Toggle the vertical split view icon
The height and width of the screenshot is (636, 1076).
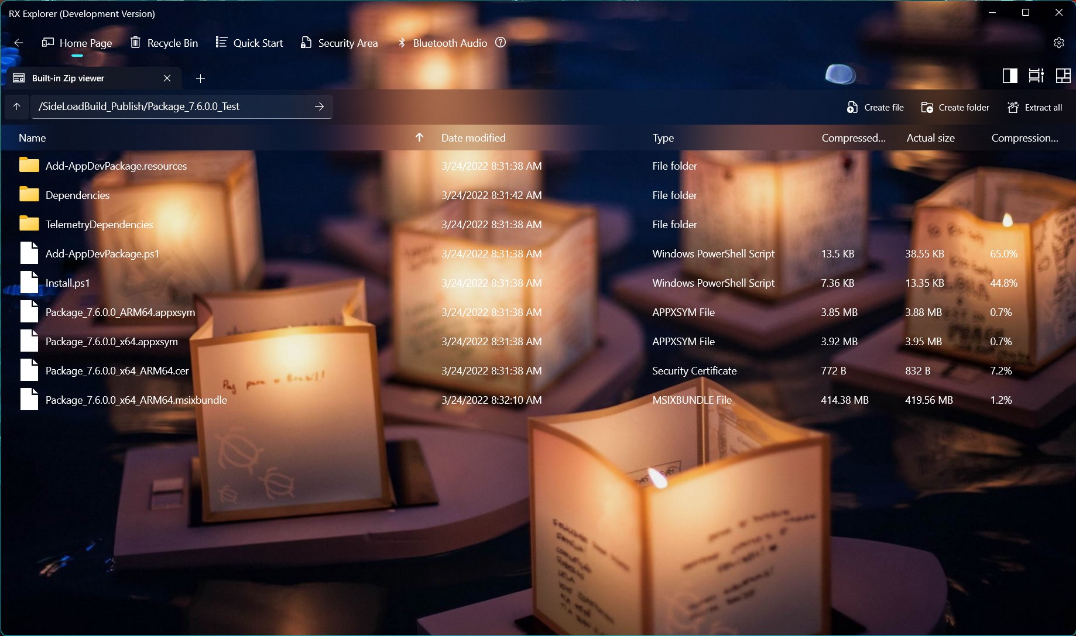[x=1010, y=75]
